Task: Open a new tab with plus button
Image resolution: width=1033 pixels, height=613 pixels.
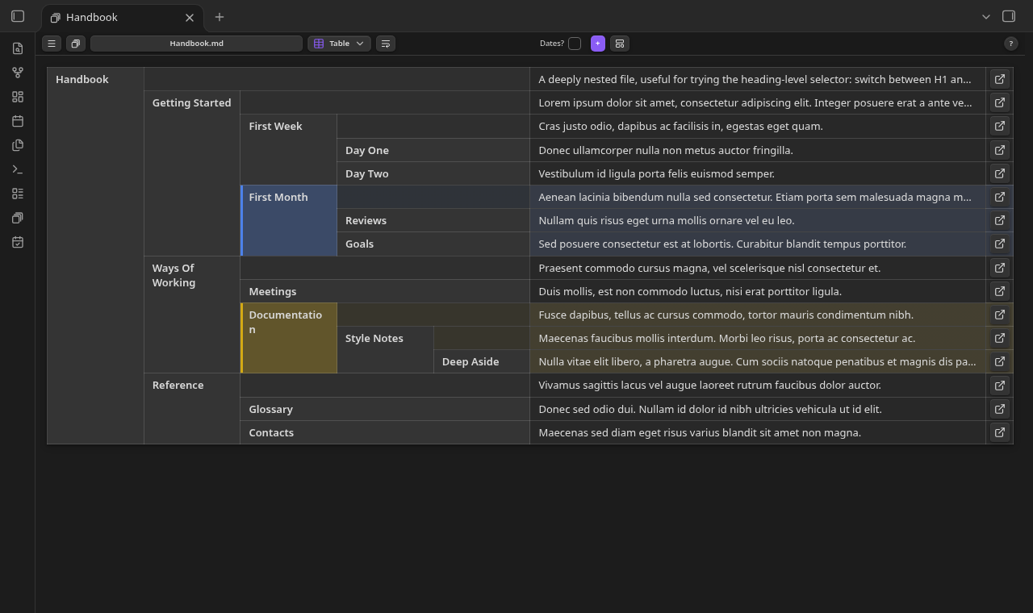Action: (x=220, y=17)
